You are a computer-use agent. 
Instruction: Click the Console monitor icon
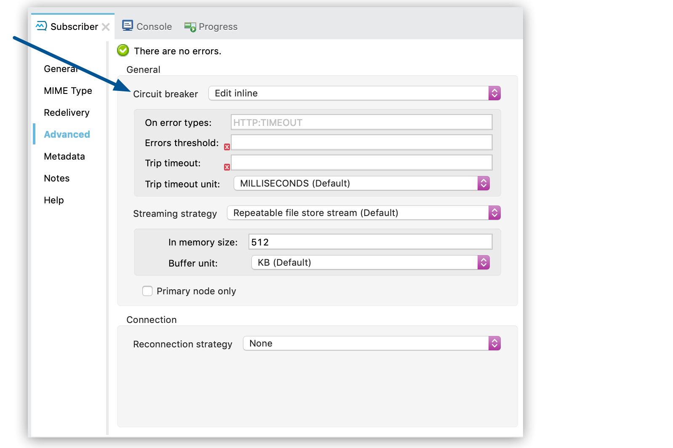coord(127,26)
